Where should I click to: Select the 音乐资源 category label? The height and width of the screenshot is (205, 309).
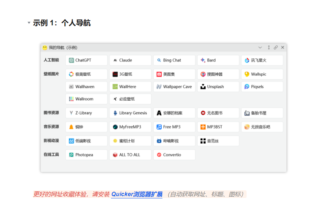(51, 126)
